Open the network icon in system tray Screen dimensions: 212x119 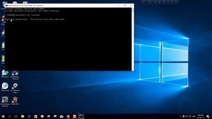click(187, 116)
